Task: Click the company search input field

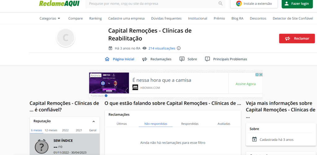Action: (x=152, y=4)
